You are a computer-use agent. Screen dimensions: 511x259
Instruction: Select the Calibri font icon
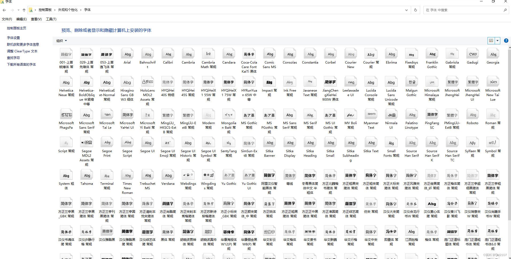[x=168, y=54]
